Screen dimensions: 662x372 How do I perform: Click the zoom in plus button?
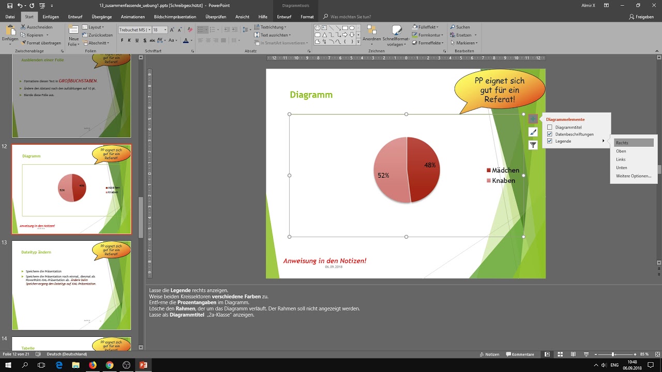tap(635, 354)
